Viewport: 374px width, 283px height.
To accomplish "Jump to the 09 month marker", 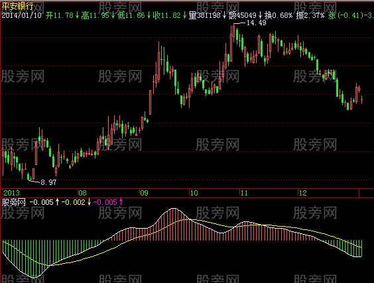I will pyautogui.click(x=144, y=193).
